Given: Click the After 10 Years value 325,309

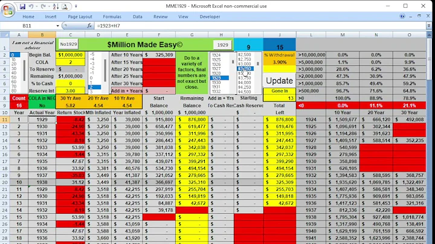Looking at the screenshot, I should pyautogui.click(x=159, y=55).
